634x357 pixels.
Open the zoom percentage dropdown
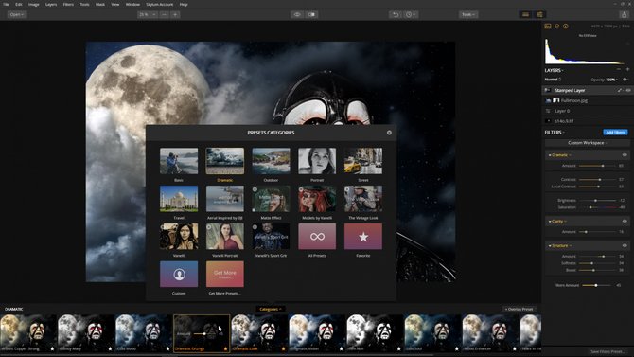pyautogui.click(x=148, y=14)
